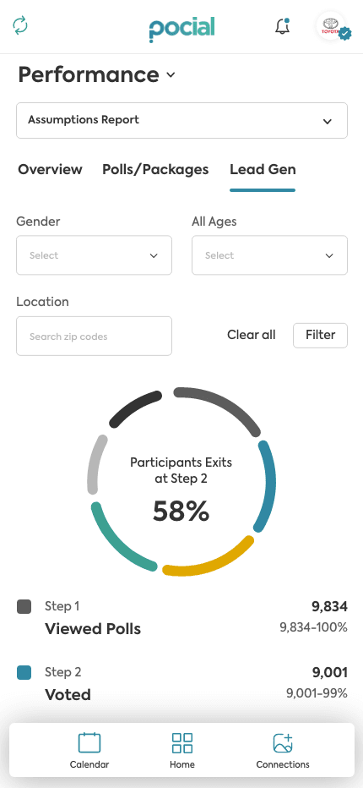Open the All Ages select dropdown

pos(269,255)
